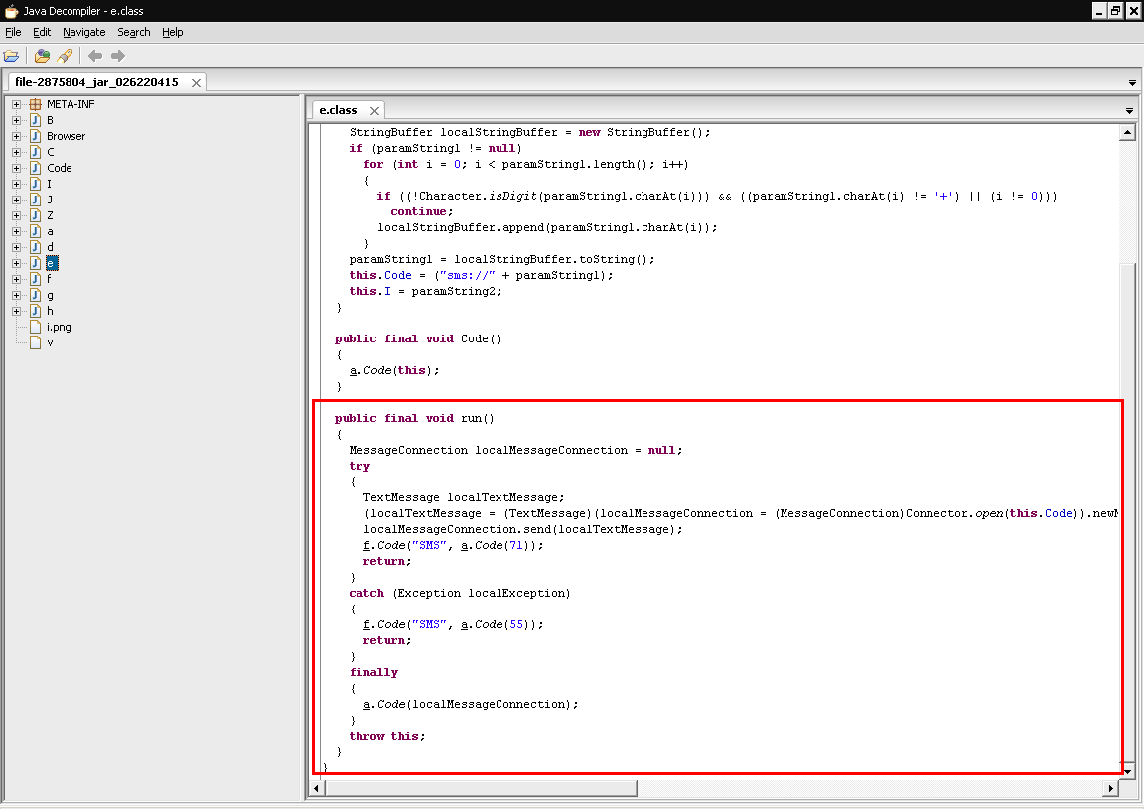Expand the B class node
The width and height of the screenshot is (1144, 809).
[x=16, y=120]
